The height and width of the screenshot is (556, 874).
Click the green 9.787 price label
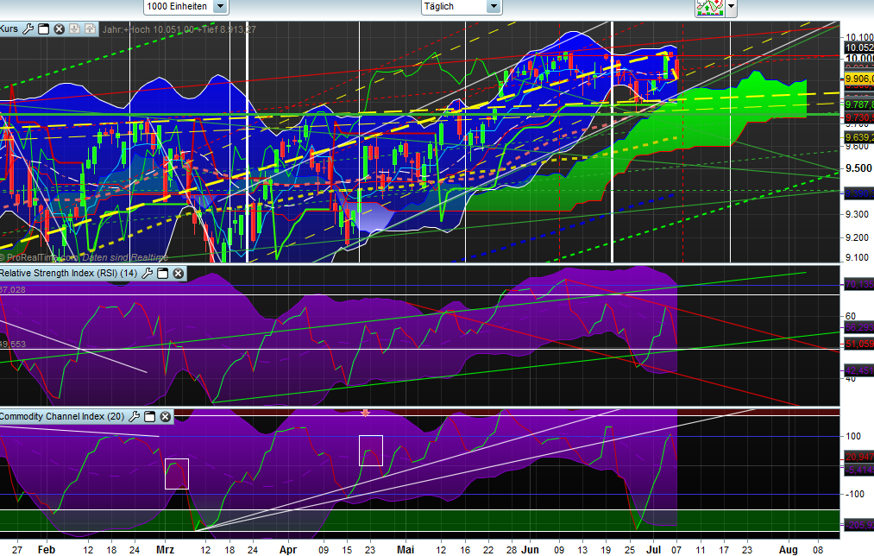[859, 104]
